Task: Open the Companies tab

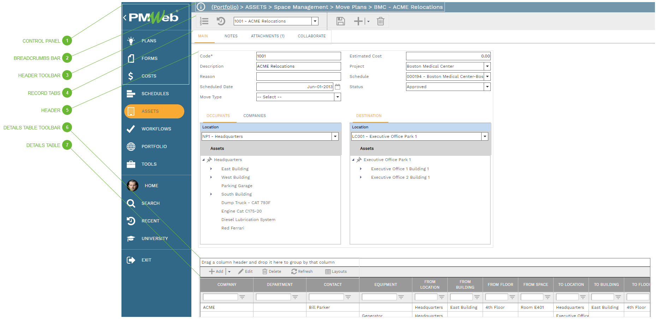Action: pos(254,116)
